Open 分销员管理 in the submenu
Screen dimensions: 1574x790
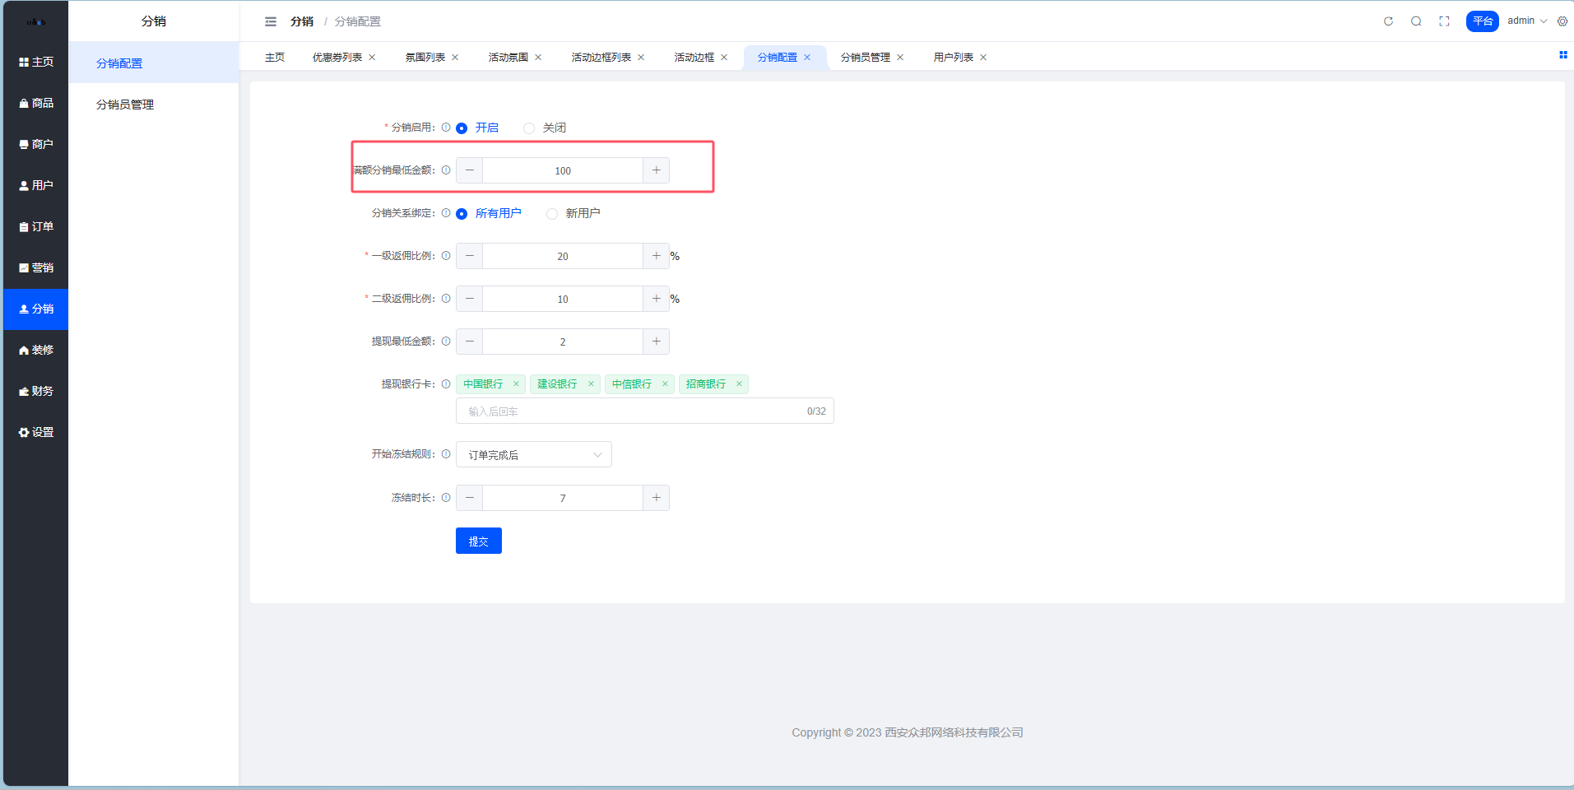click(x=125, y=105)
